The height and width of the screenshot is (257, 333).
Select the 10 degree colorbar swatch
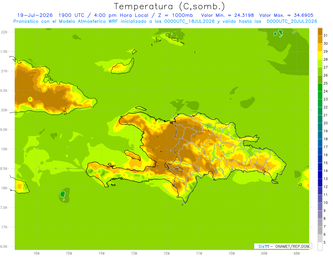pos(320,199)
